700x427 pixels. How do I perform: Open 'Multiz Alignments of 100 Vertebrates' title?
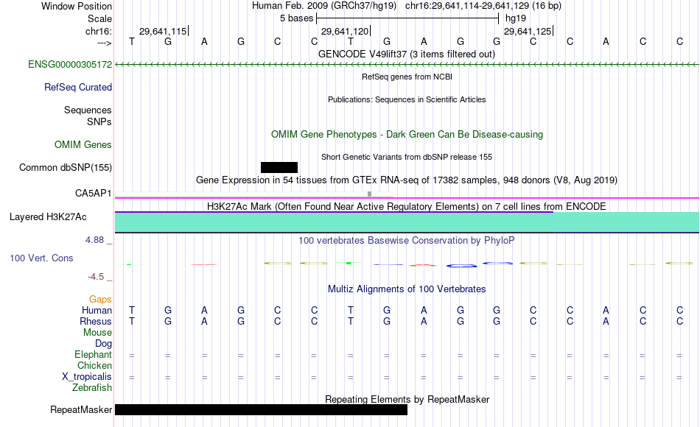pos(407,289)
